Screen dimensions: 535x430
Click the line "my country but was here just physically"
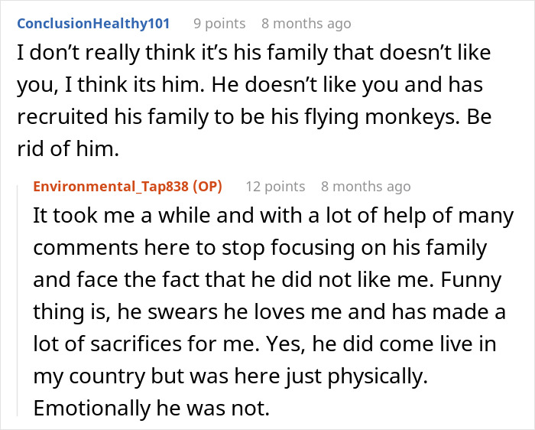click(230, 376)
